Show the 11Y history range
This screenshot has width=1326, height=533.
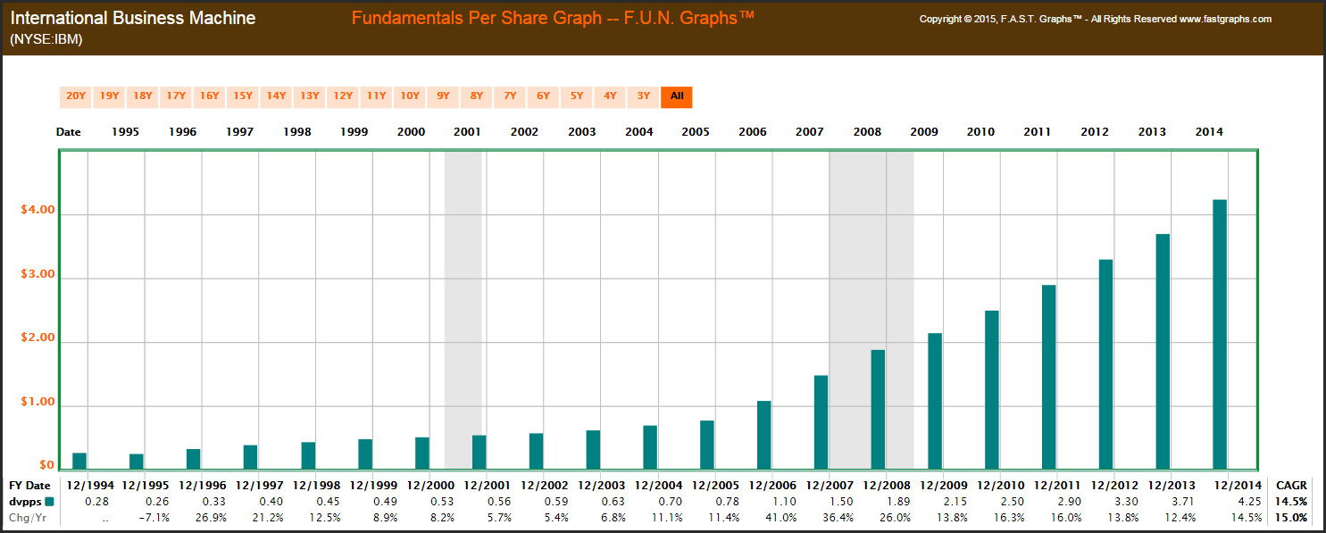pos(376,96)
